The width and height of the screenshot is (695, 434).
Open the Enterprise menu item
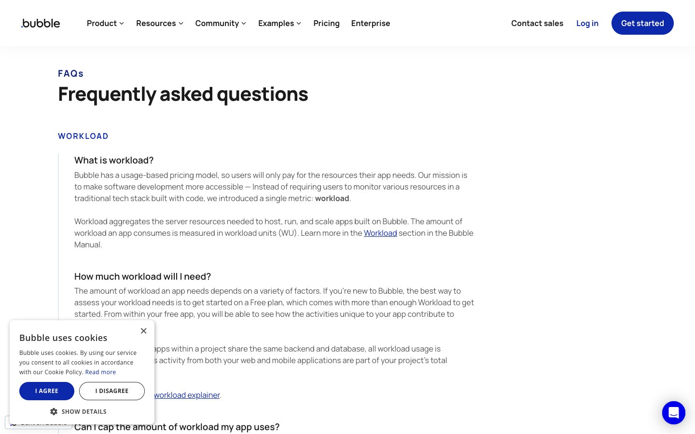pyautogui.click(x=370, y=23)
